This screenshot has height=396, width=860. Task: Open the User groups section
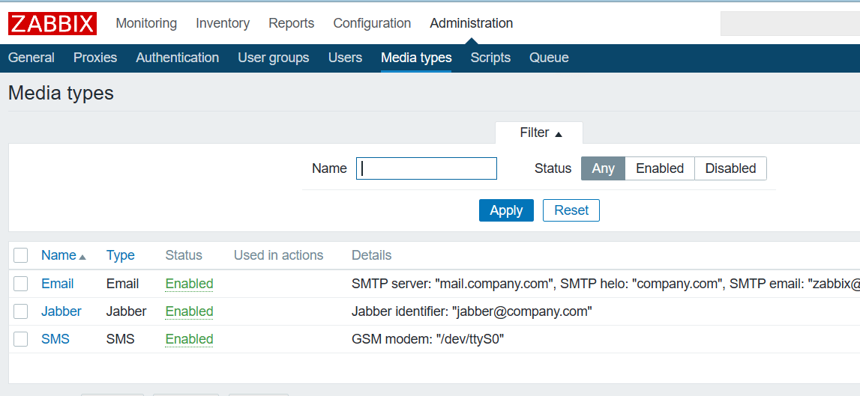coord(274,58)
